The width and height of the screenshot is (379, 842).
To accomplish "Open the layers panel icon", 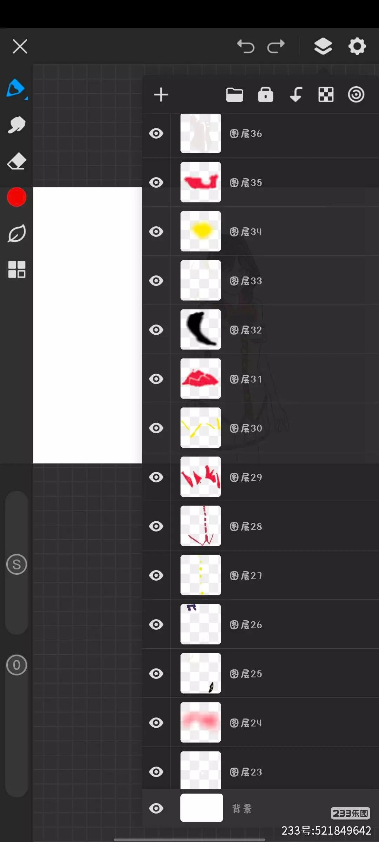I will tap(323, 46).
